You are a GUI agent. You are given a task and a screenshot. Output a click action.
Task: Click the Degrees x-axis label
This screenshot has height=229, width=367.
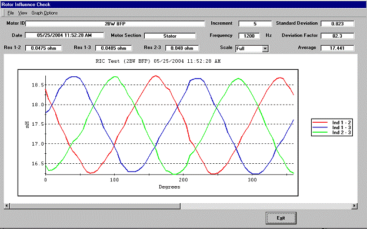[x=169, y=187]
